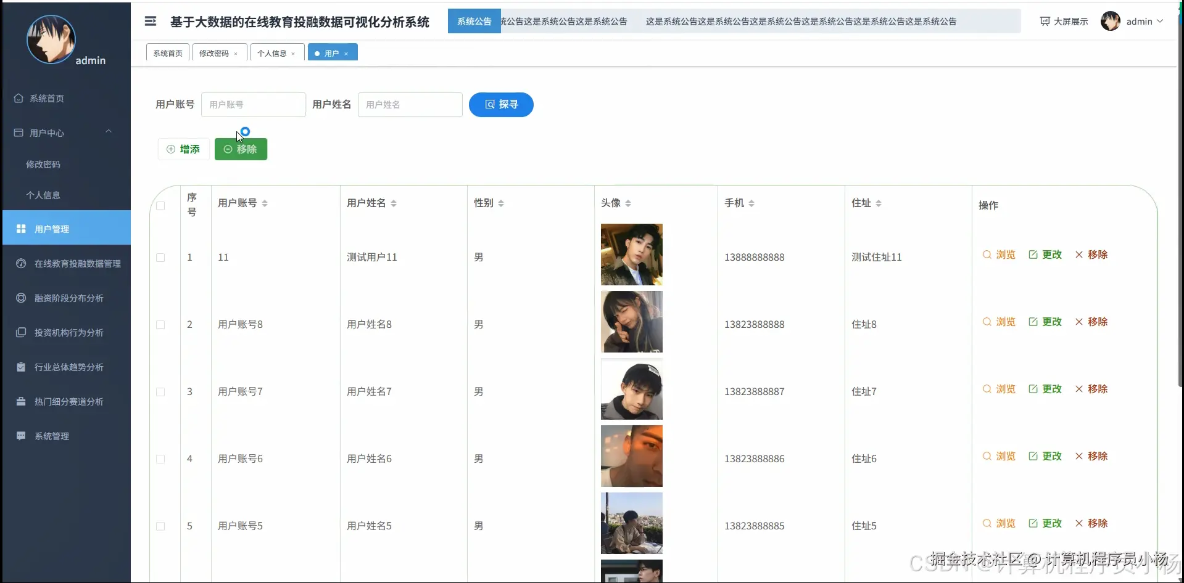Open 系统管理 in the sidebar
The image size is (1184, 583).
point(51,436)
